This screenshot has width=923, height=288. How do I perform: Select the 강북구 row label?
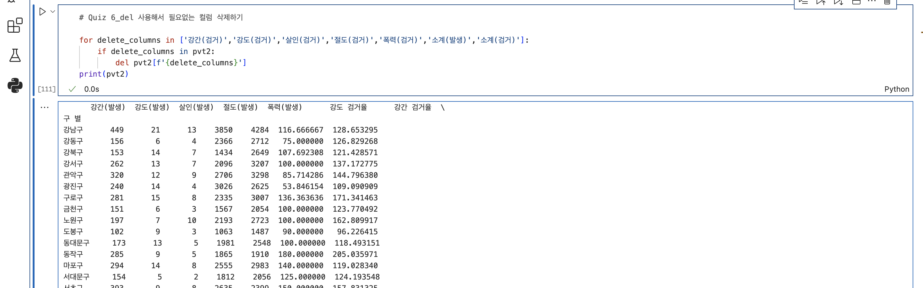pos(73,153)
